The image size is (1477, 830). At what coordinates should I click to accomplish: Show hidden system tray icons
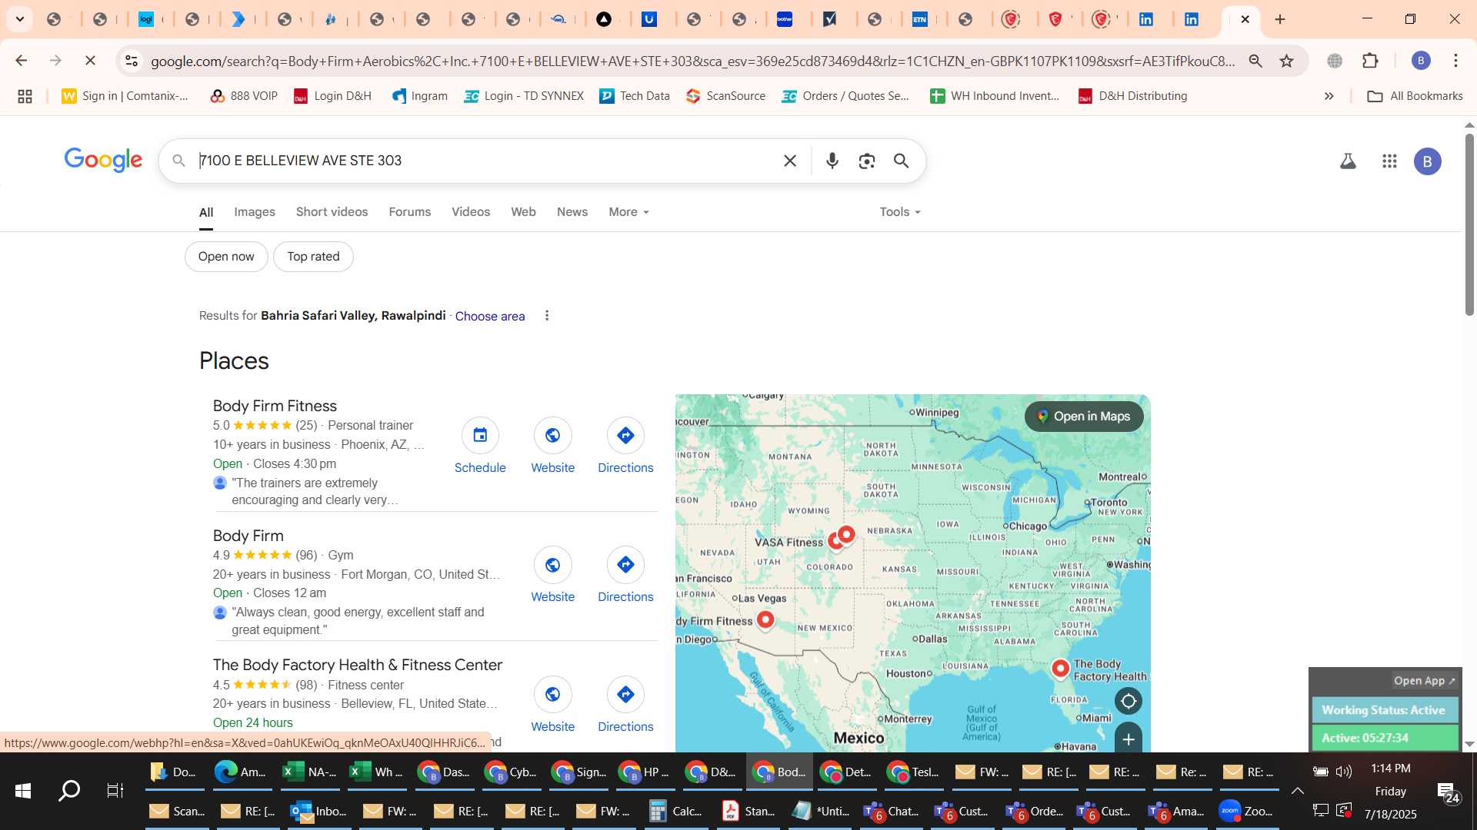pos(1297,791)
